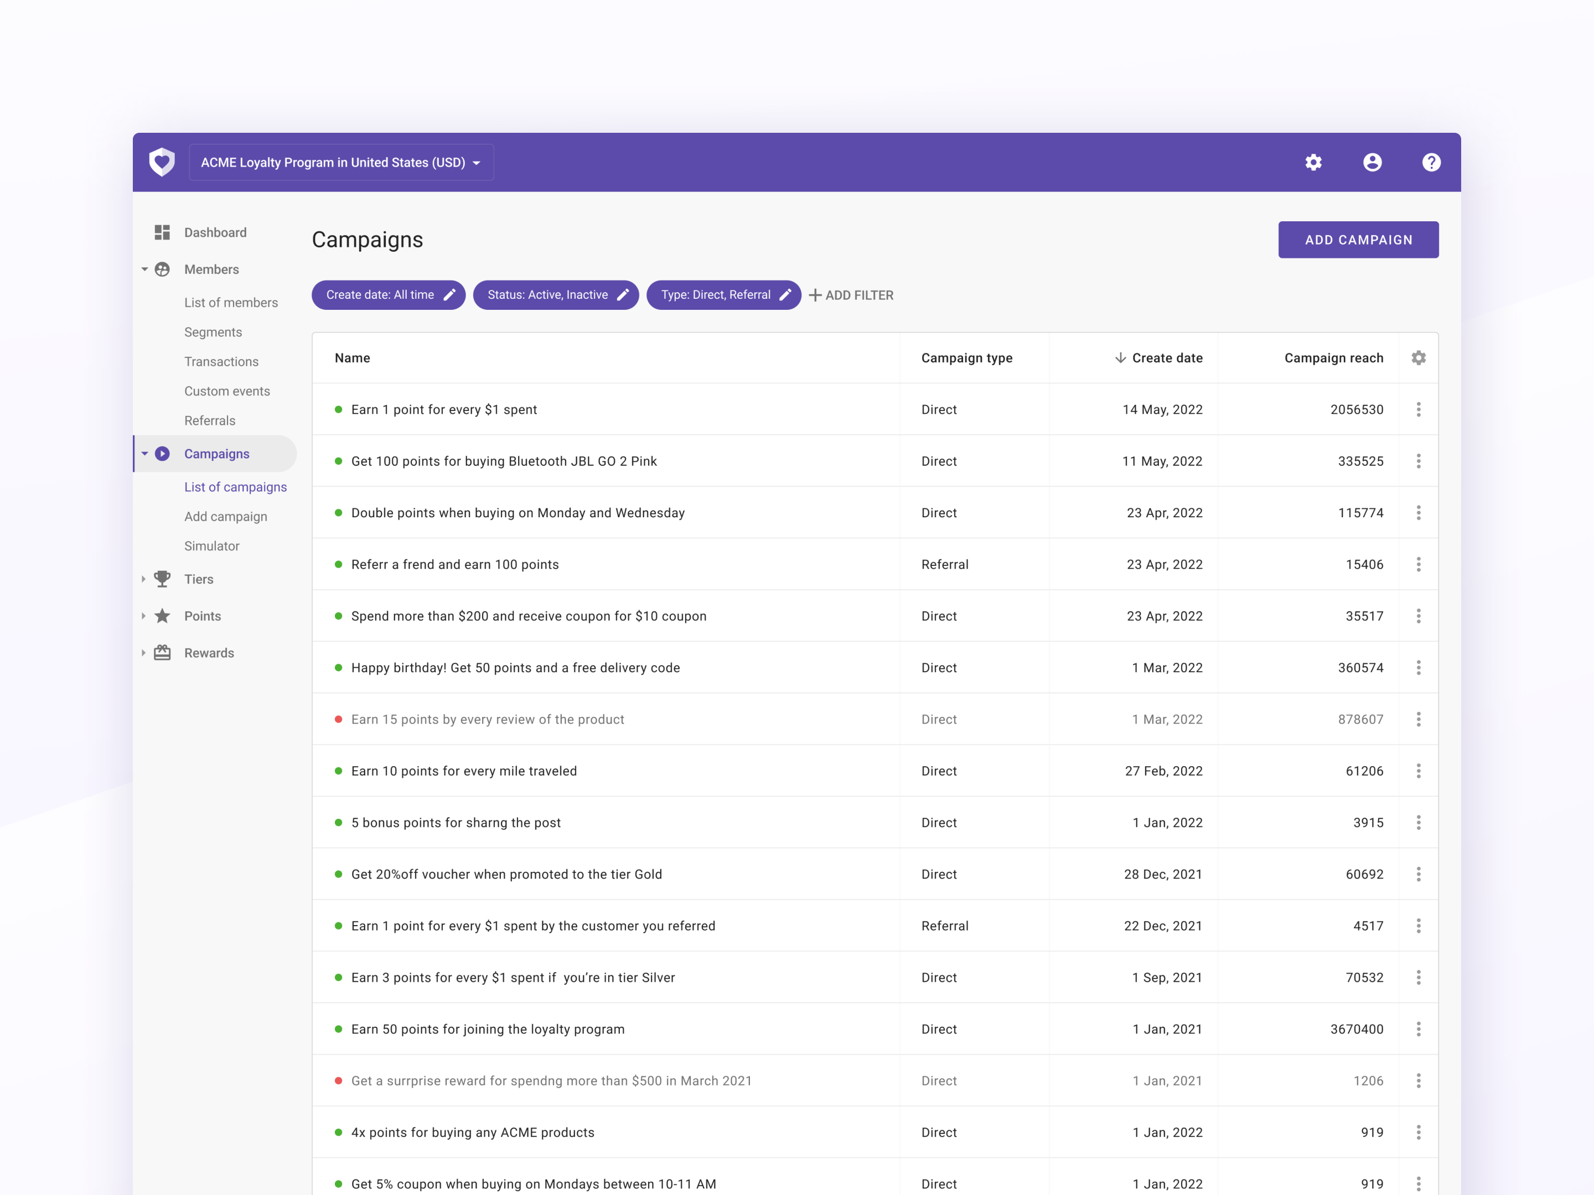This screenshot has height=1195, width=1594.
Task: Open ACME Loyalty Program dropdown
Action: click(341, 163)
